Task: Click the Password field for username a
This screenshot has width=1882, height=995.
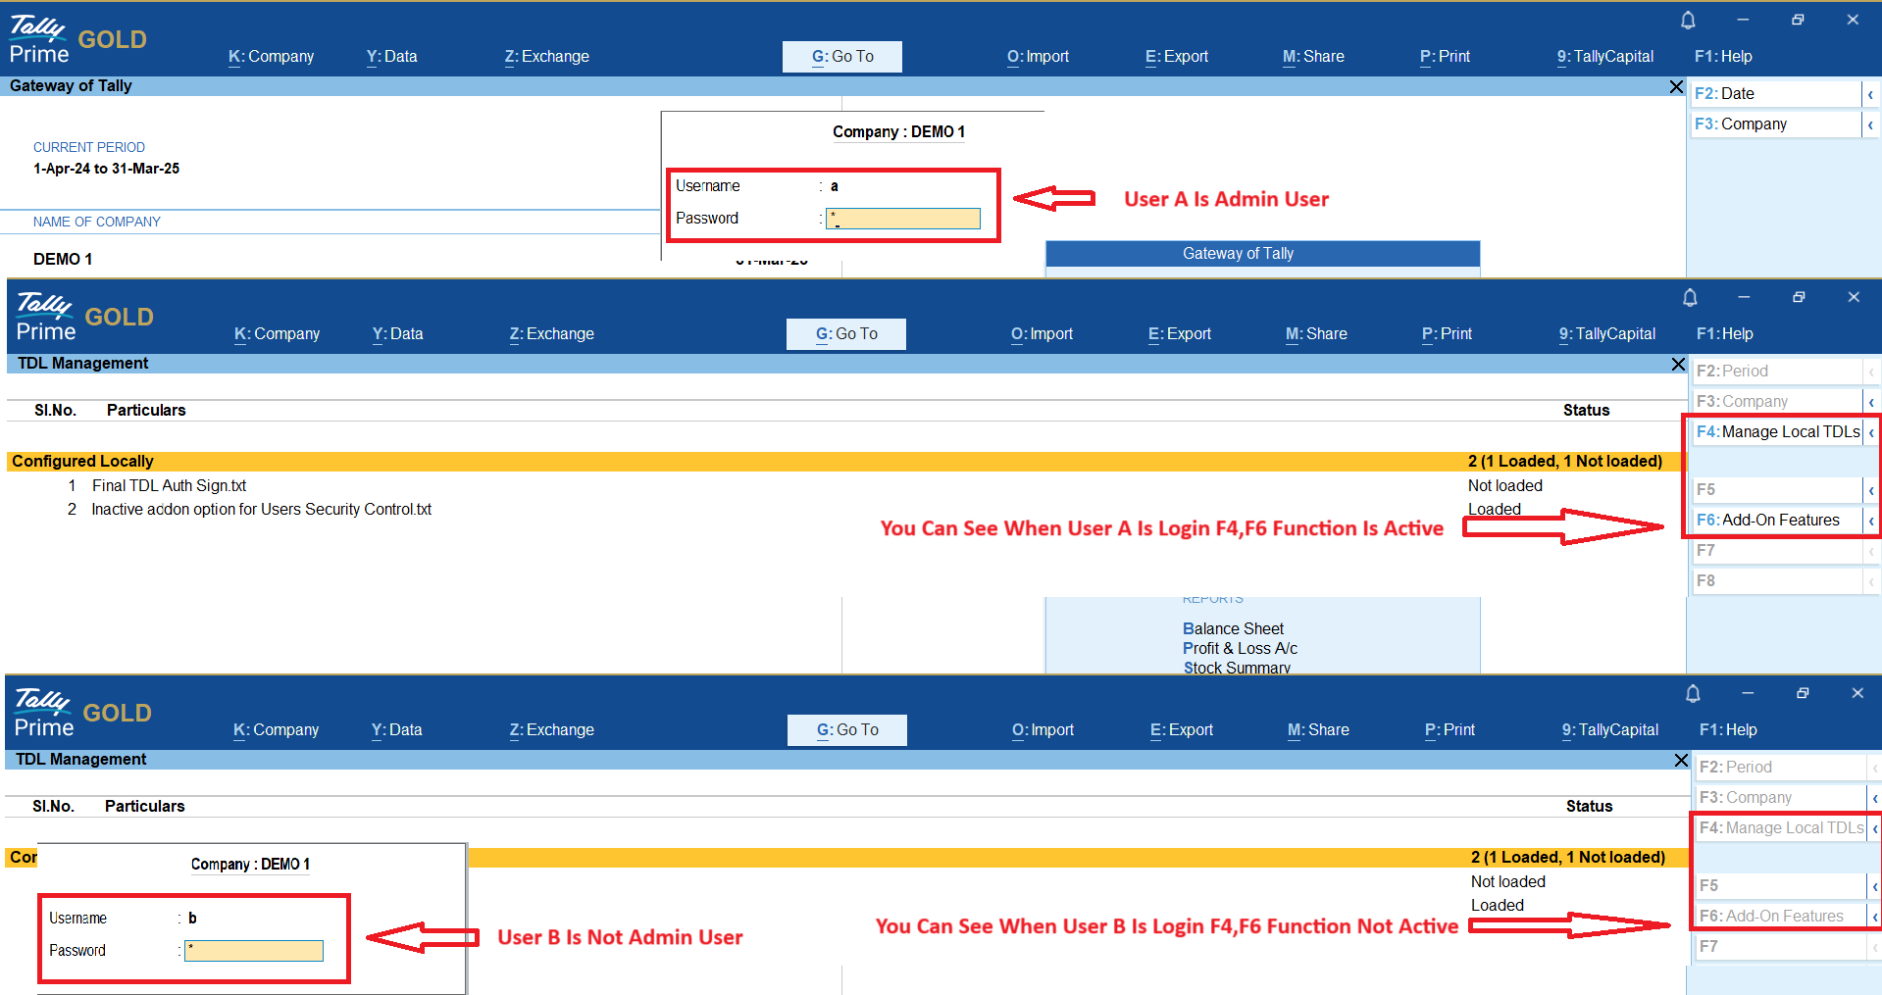Action: point(903,219)
